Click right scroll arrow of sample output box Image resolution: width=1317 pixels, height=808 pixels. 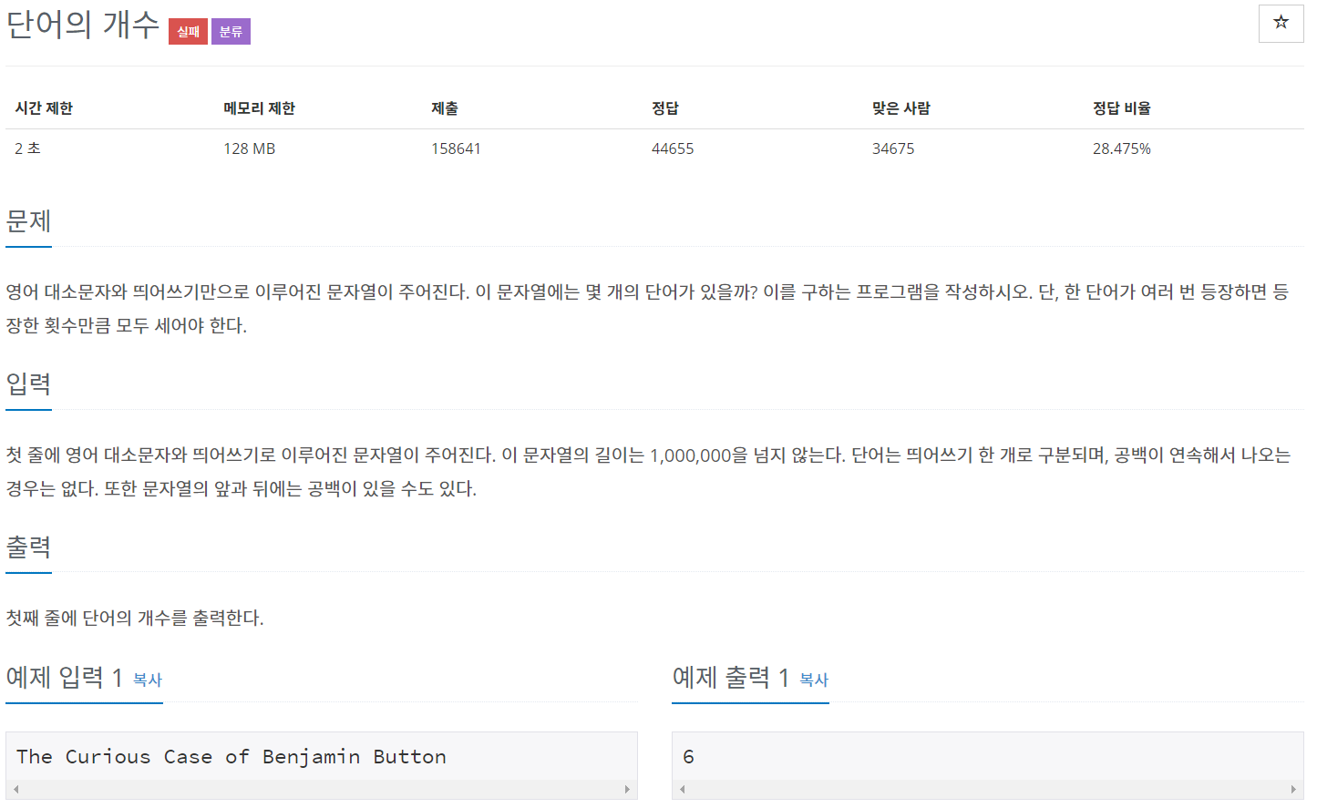click(x=1293, y=790)
